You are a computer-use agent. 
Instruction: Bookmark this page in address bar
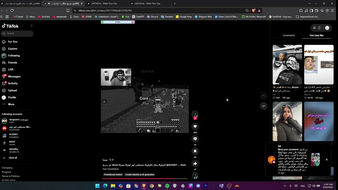[68, 11]
